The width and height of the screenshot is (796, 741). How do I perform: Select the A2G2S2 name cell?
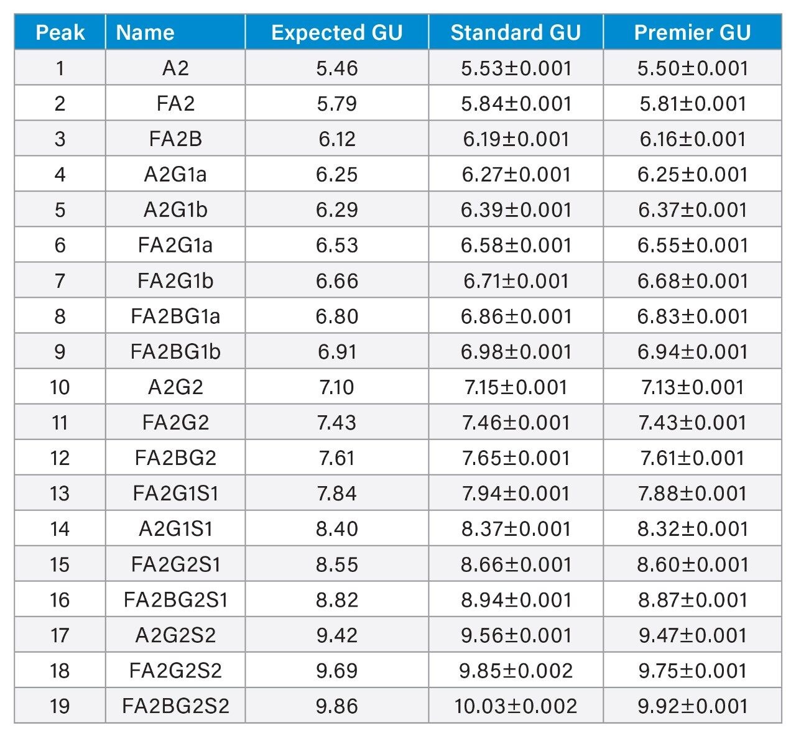(175, 635)
